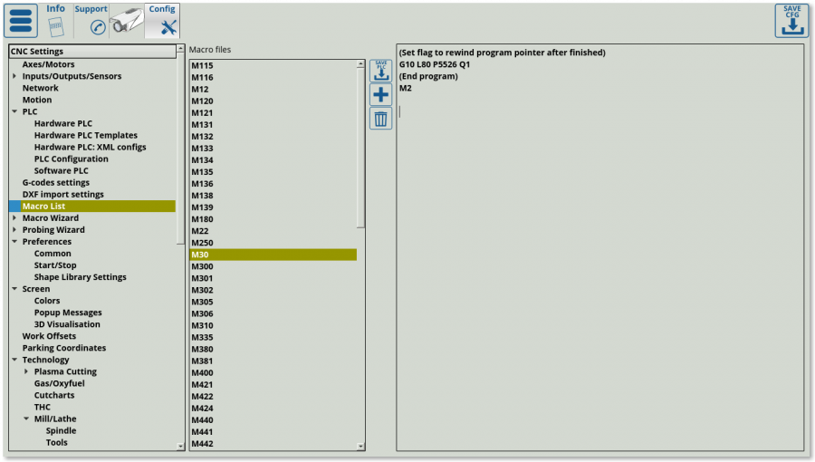Open the Support tab
The image size is (815, 462).
click(91, 21)
